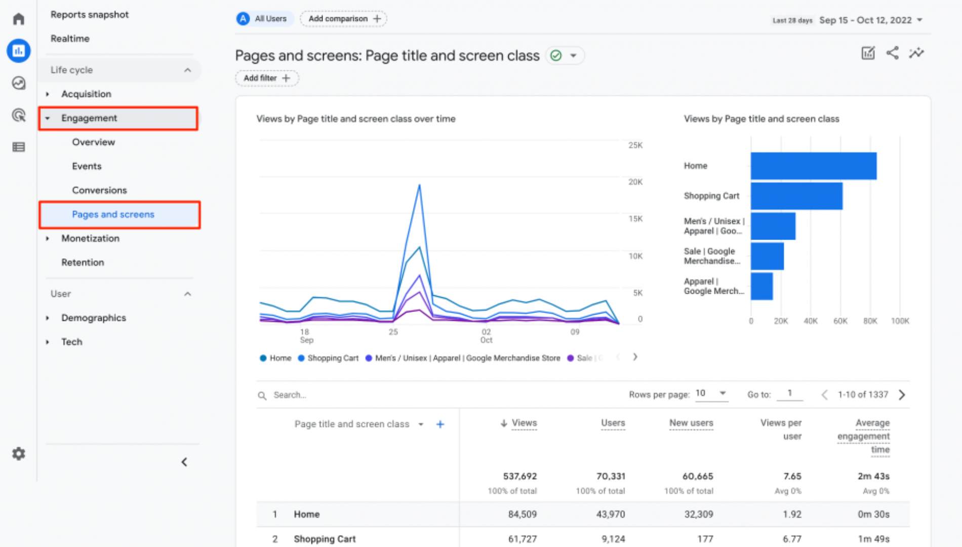
Task: Open the Explore icon in sidebar
Action: (x=19, y=83)
